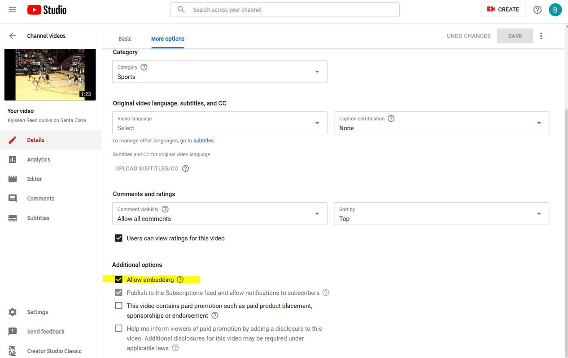
Task: Open Comments in the sidebar
Action: coord(51,199)
